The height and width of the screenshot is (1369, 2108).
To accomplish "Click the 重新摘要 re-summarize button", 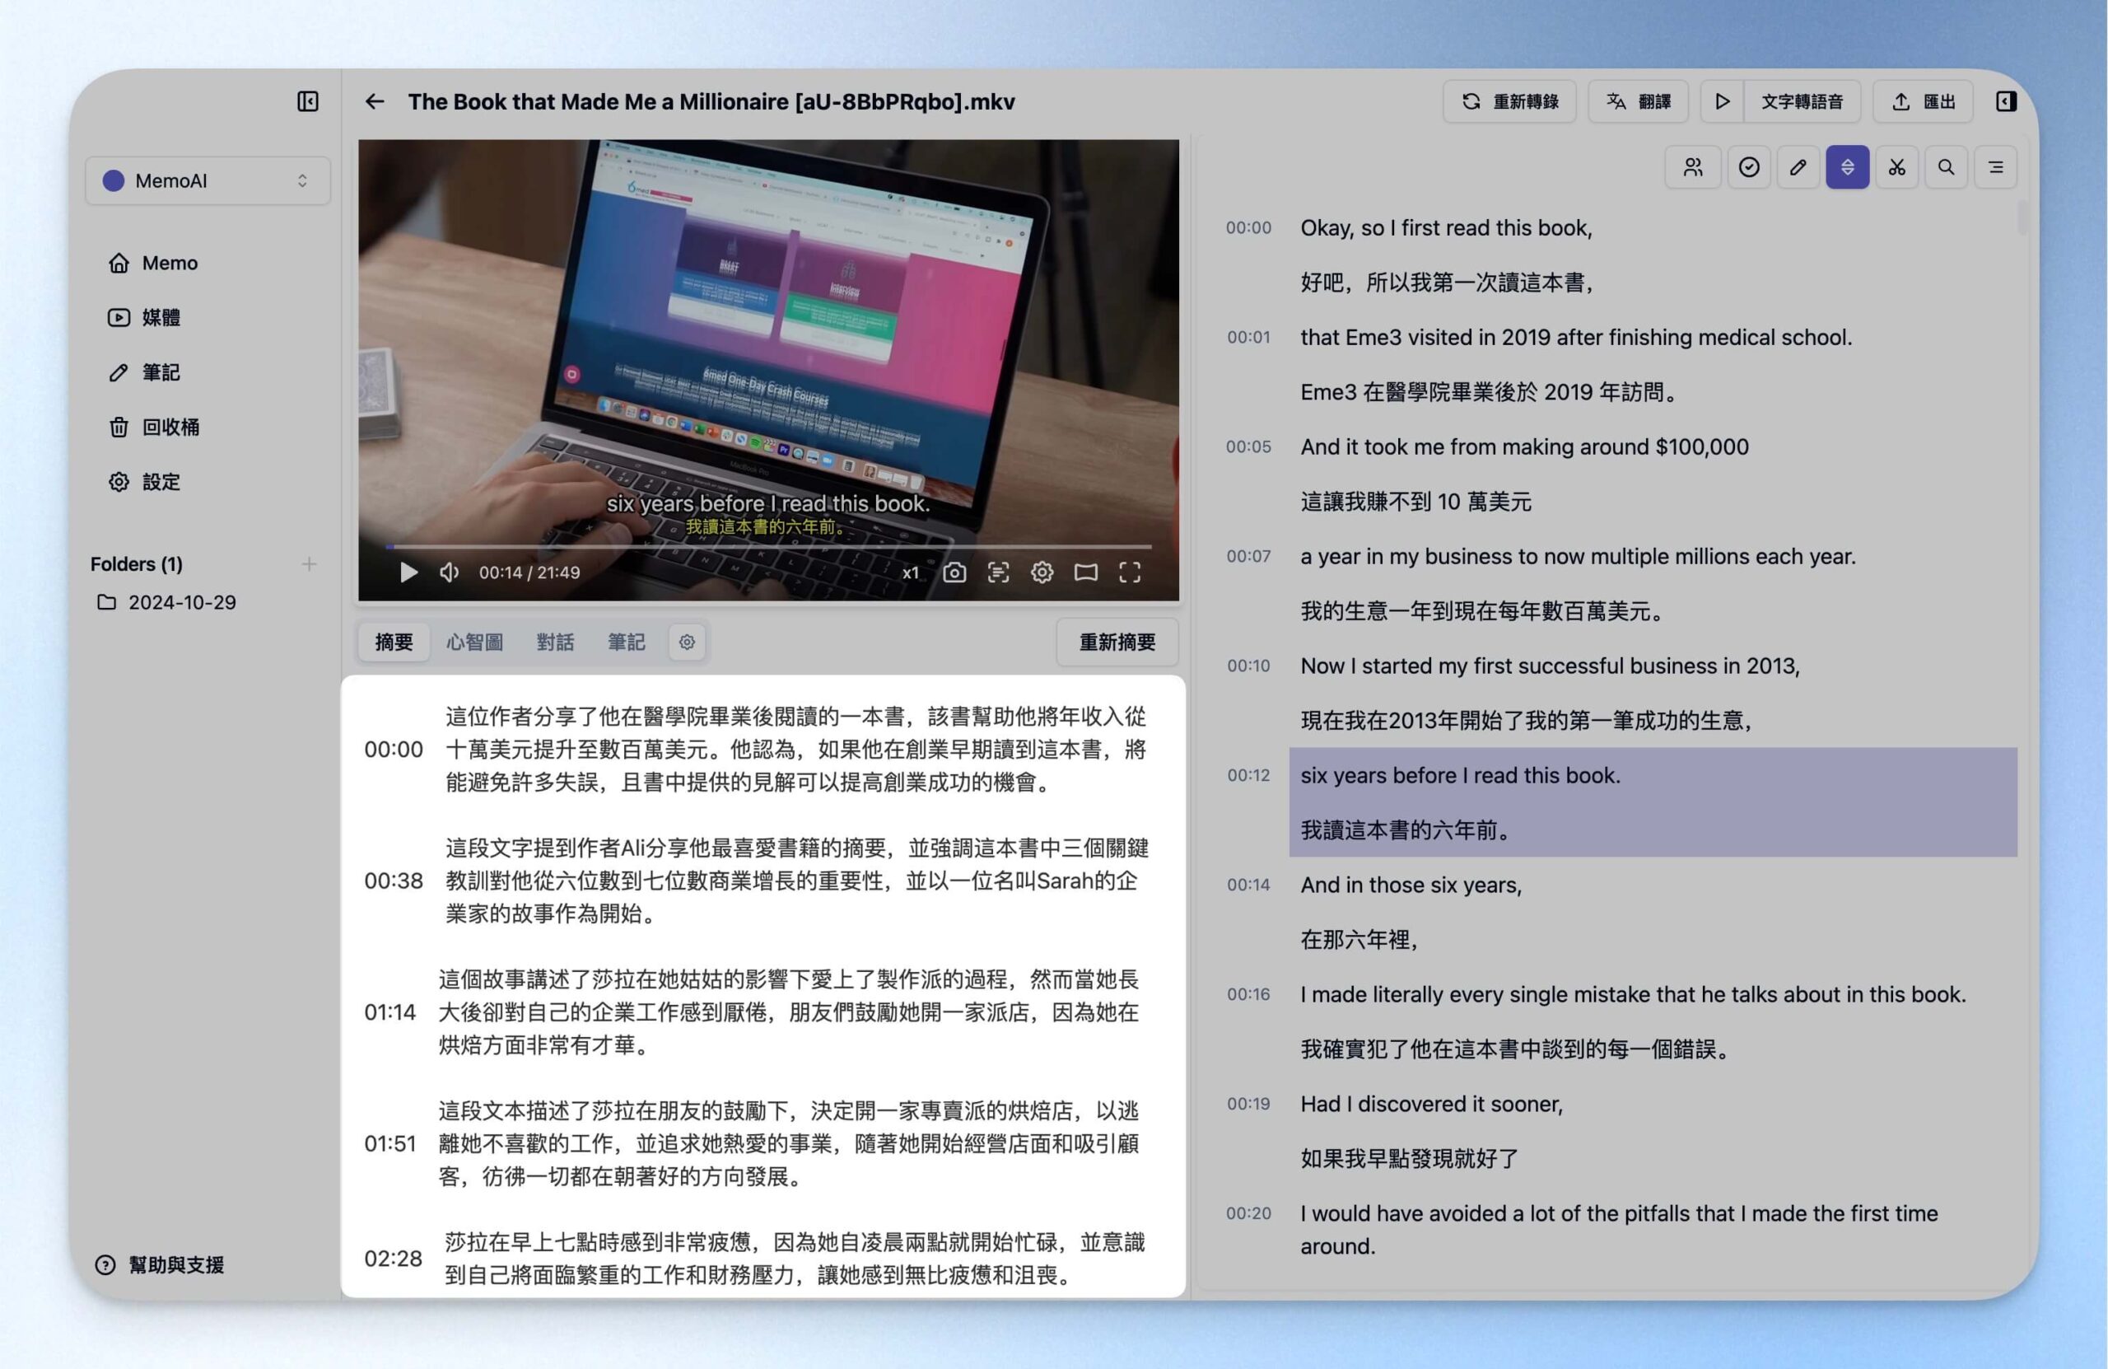I will point(1117,642).
